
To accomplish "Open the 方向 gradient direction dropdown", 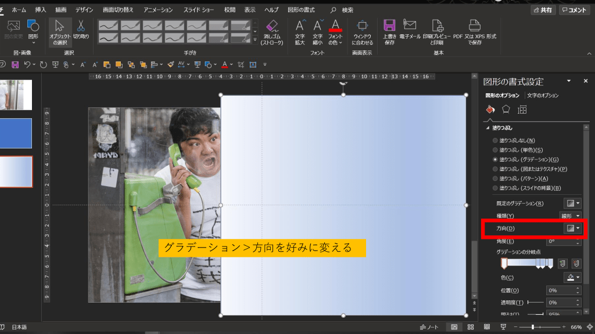I will pyautogui.click(x=573, y=228).
